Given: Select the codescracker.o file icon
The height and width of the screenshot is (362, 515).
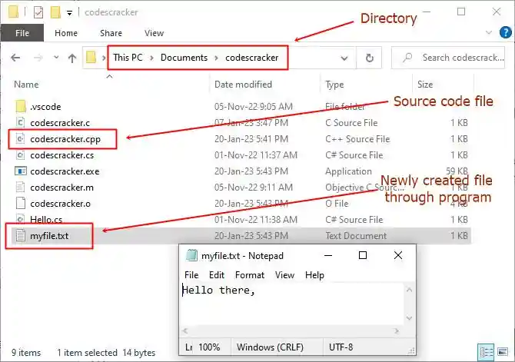Looking at the screenshot, I should coord(20,204).
